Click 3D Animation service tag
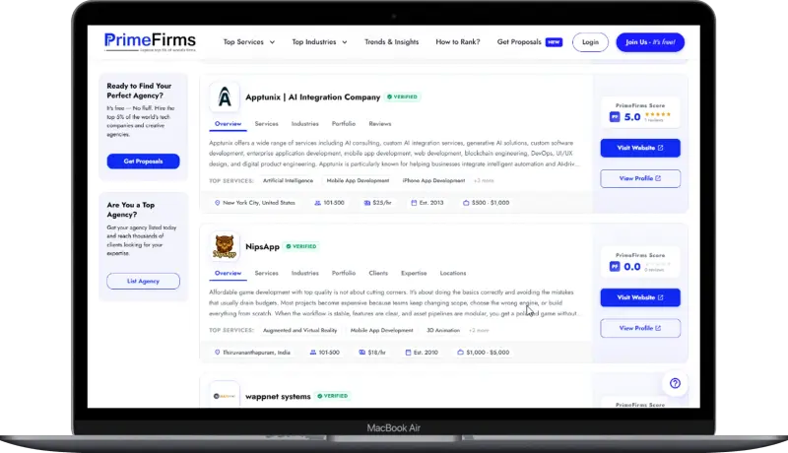This screenshot has height=453, width=788. [443, 331]
